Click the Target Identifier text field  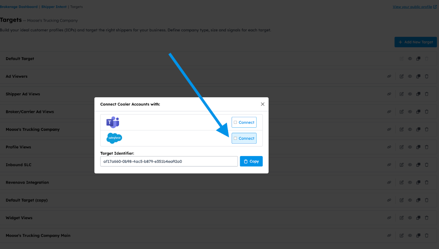coord(169,161)
